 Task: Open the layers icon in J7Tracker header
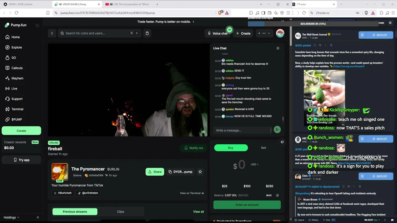tap(390, 23)
